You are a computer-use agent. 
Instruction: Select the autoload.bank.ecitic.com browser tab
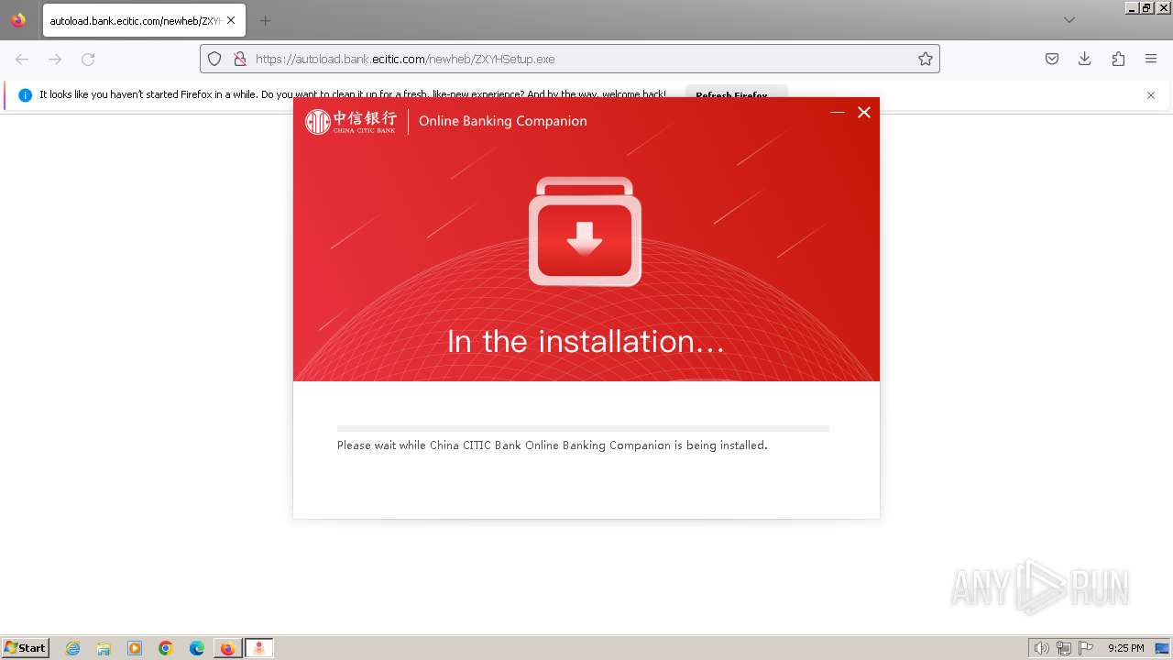[144, 20]
